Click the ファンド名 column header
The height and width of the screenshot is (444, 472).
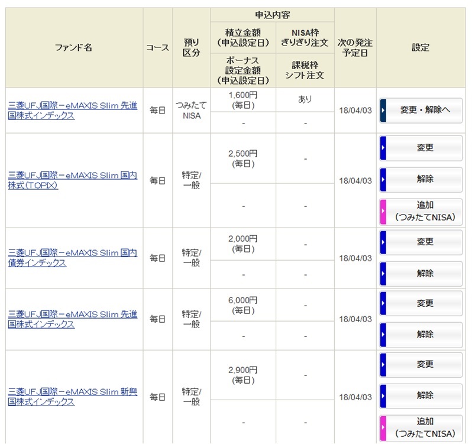[x=74, y=47]
